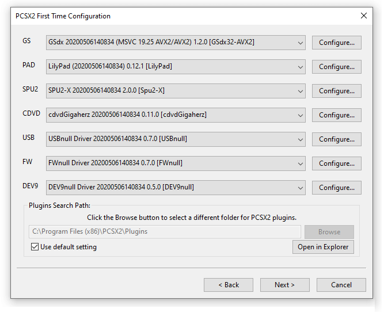Open the USBnull Driver dropdown
Viewport: 384px width, 312px height.
pyautogui.click(x=176, y=139)
